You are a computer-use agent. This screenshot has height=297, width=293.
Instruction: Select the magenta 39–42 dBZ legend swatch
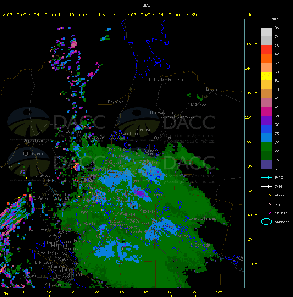pyautogui.click(x=266, y=111)
